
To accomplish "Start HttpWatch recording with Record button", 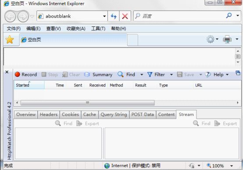I will tap(26, 75).
